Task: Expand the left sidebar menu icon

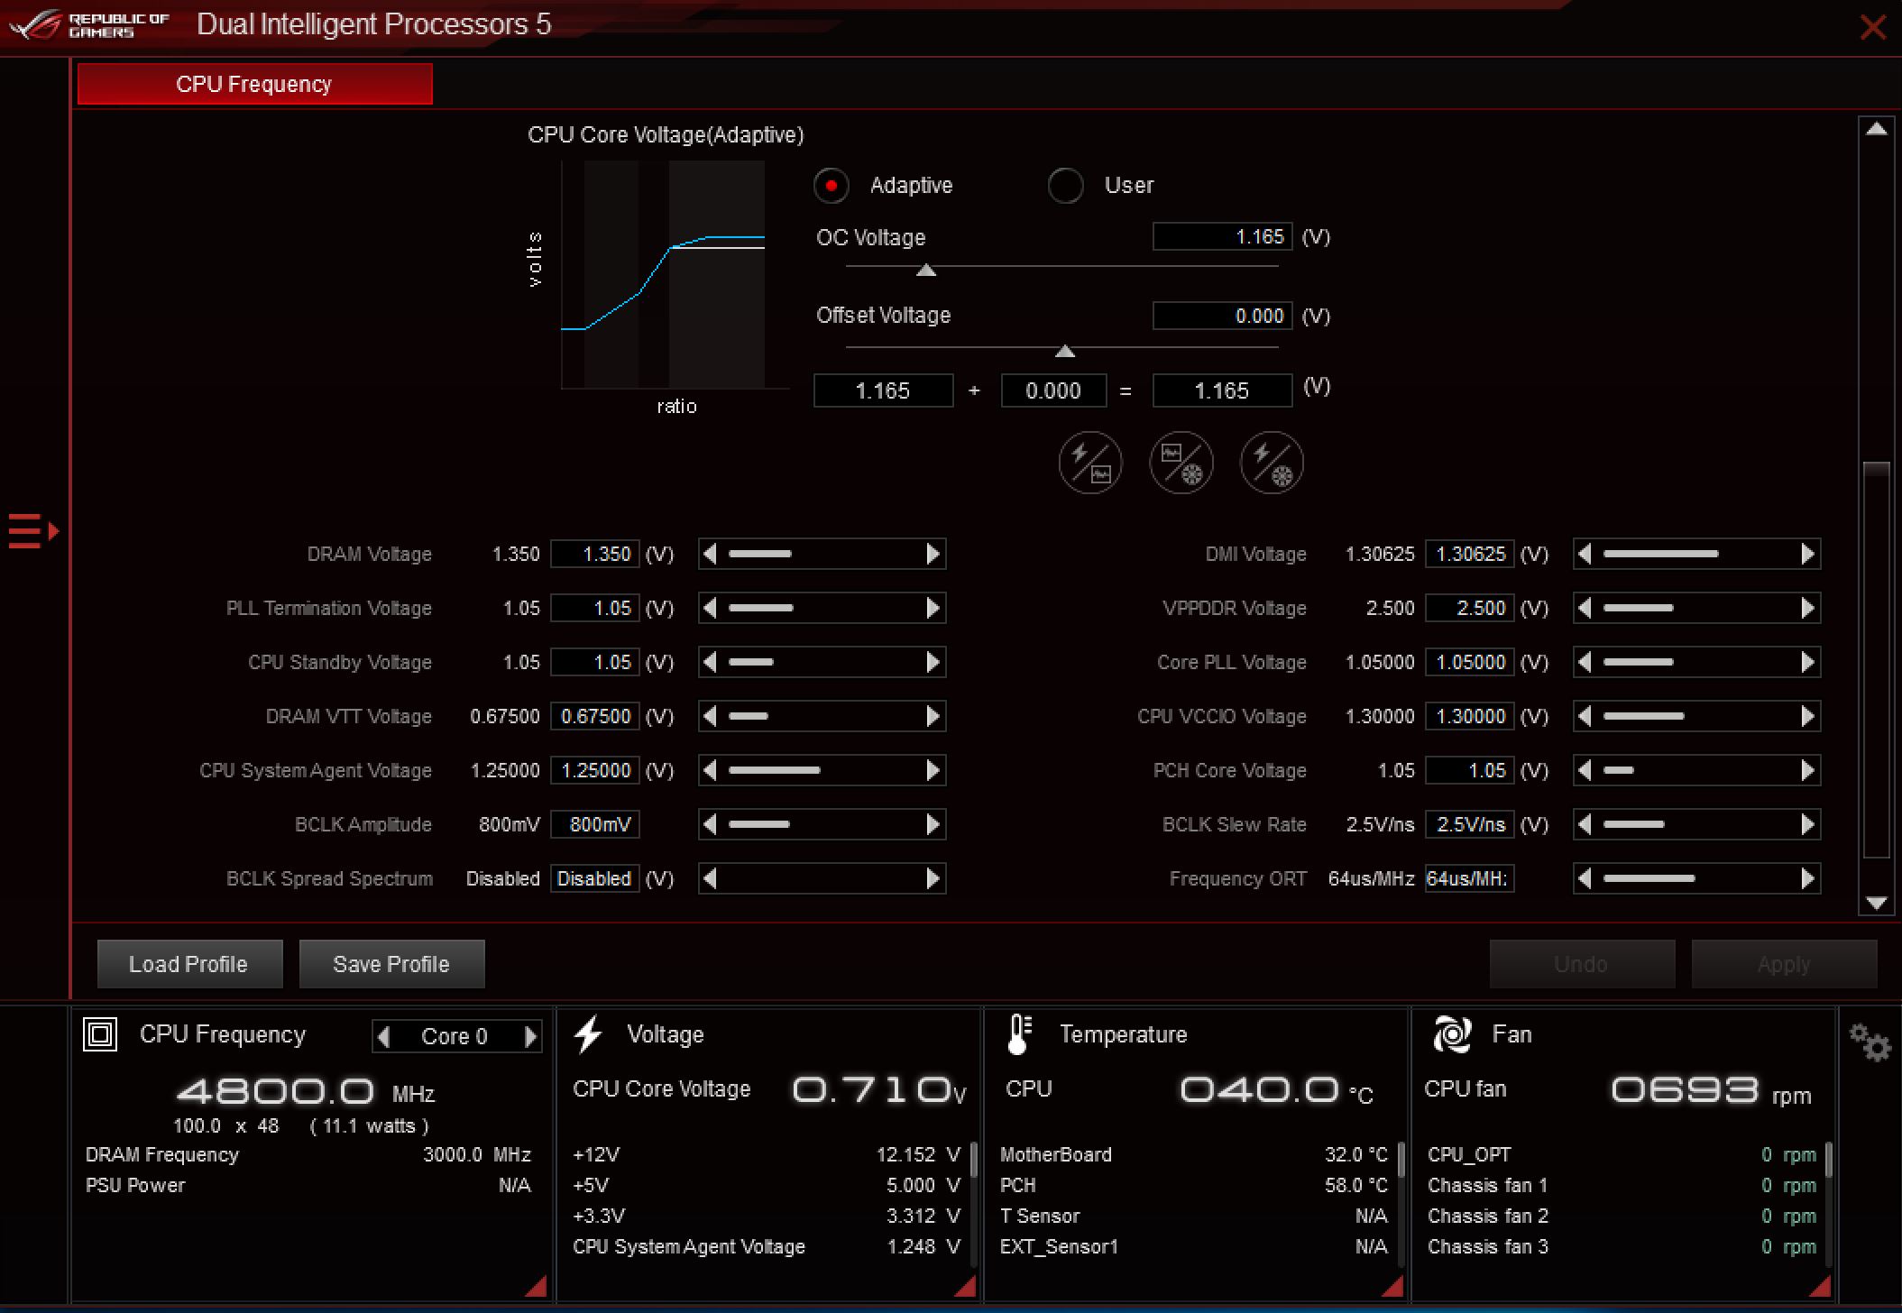Action: pyautogui.click(x=33, y=530)
